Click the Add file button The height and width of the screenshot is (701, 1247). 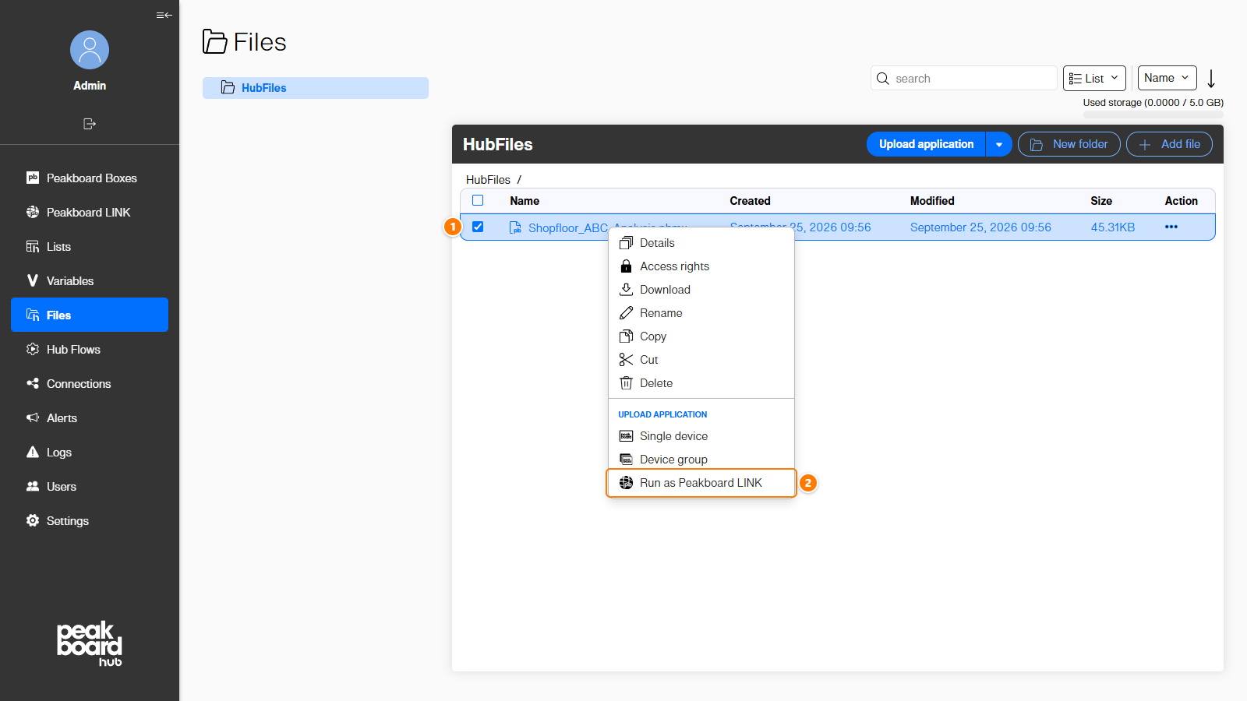(1169, 144)
